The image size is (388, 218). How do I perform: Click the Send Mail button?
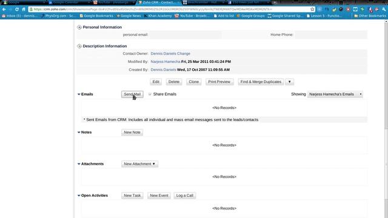coord(132,94)
